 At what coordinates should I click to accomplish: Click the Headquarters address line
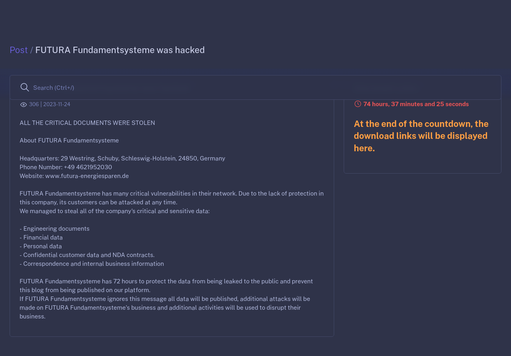pos(122,158)
